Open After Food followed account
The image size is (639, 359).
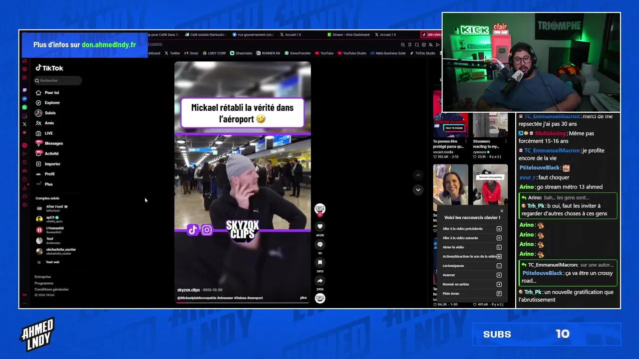point(52,208)
